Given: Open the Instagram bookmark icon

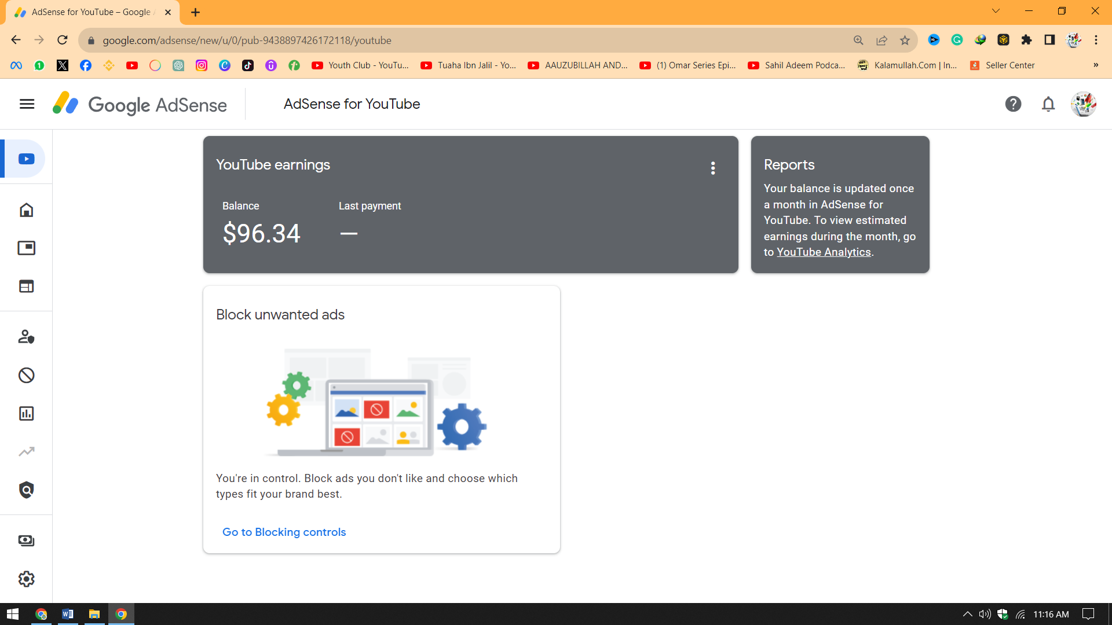Looking at the screenshot, I should 202,65.
